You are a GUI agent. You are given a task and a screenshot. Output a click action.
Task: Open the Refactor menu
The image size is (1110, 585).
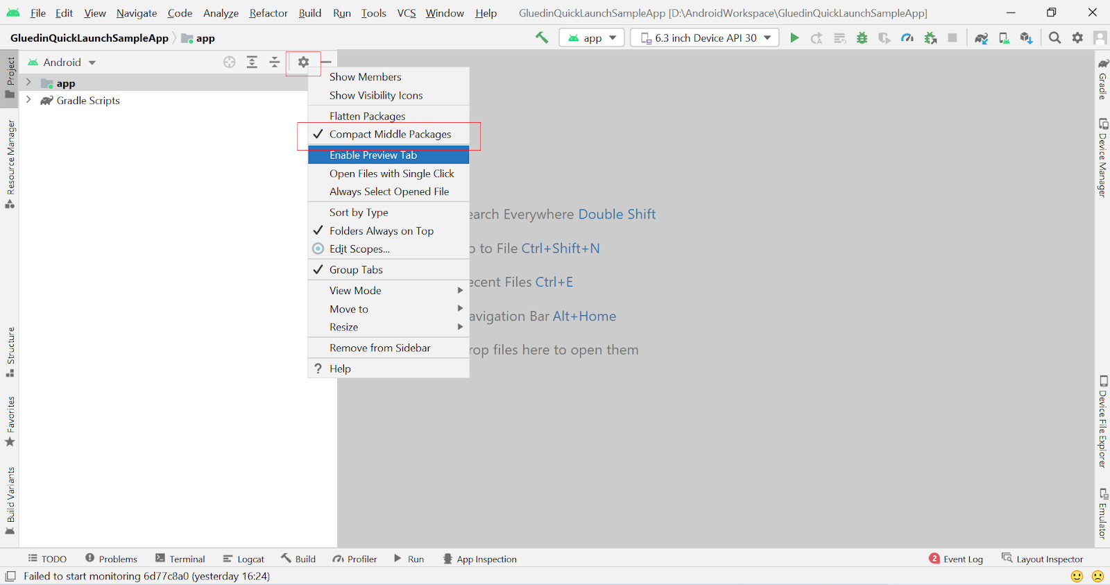(268, 12)
